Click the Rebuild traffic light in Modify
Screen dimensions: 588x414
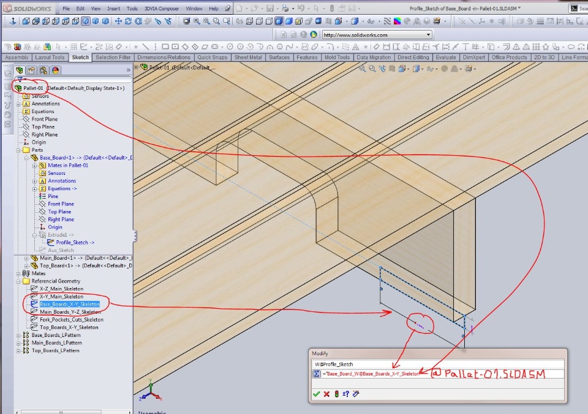(x=337, y=394)
